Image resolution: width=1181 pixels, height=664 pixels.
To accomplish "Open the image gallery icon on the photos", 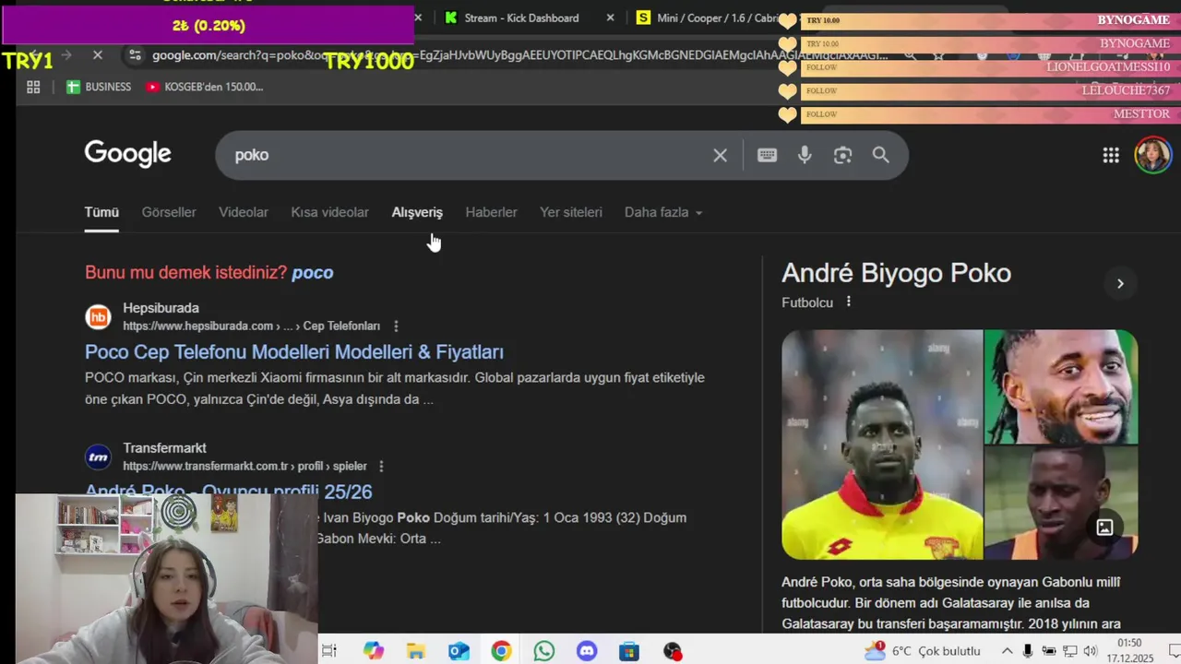I will (1104, 528).
